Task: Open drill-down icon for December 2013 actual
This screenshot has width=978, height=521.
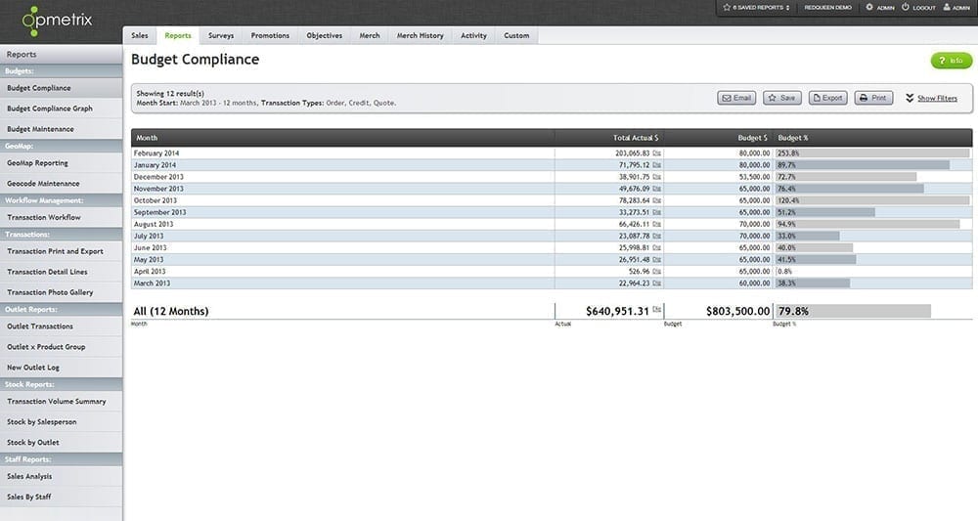Action: coord(657,177)
